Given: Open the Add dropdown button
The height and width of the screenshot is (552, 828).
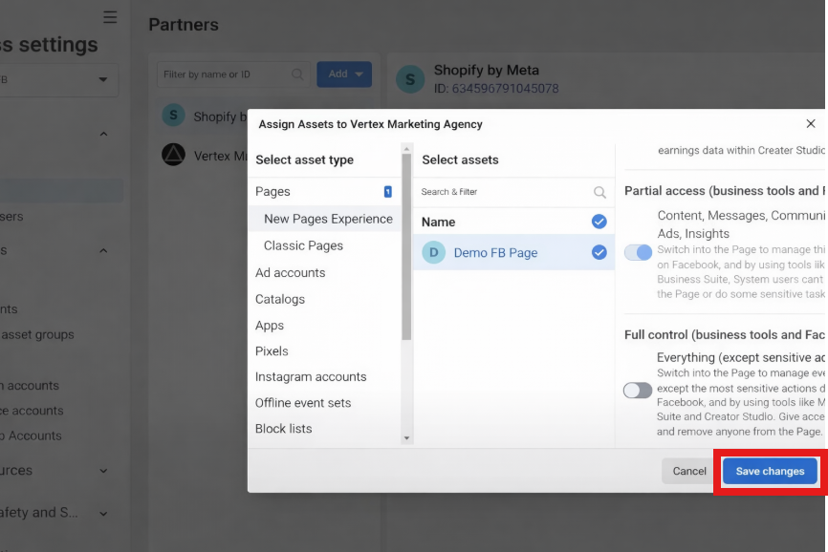Looking at the screenshot, I should (x=344, y=74).
